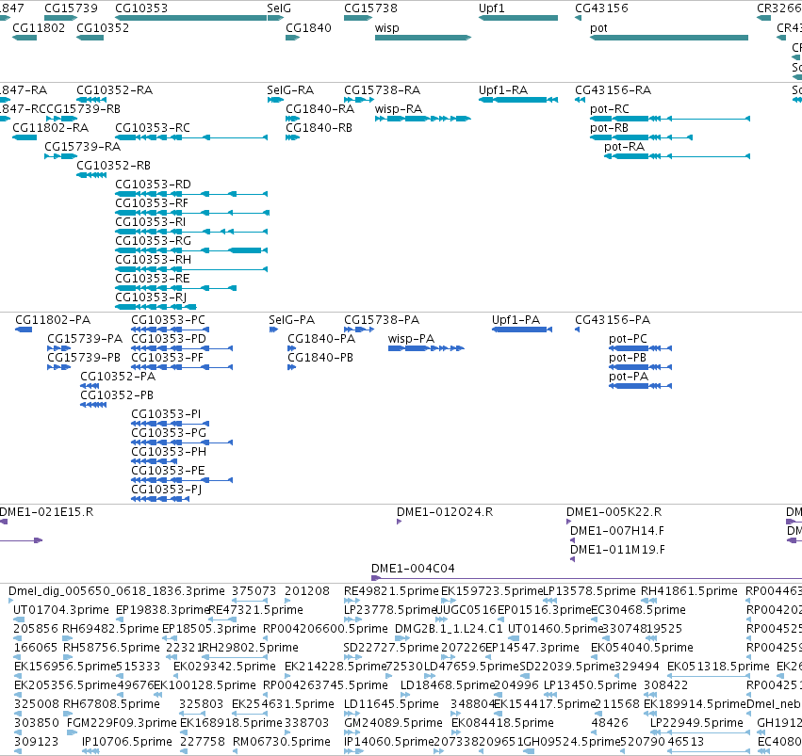Click protein label CG15739-PA
The image size is (802, 756).
85,339
